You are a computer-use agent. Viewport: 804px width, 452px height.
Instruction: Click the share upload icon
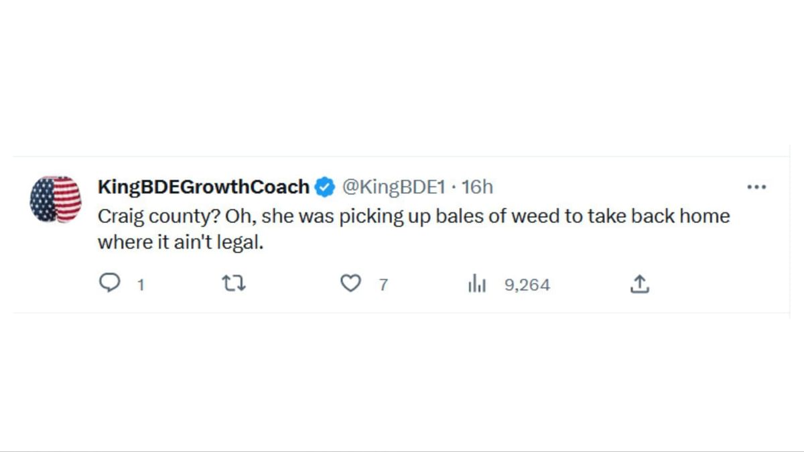[640, 285]
